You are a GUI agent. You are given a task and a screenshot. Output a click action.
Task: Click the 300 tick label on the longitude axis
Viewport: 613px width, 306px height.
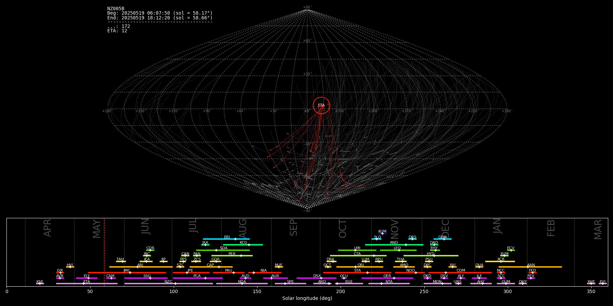[x=507, y=291]
